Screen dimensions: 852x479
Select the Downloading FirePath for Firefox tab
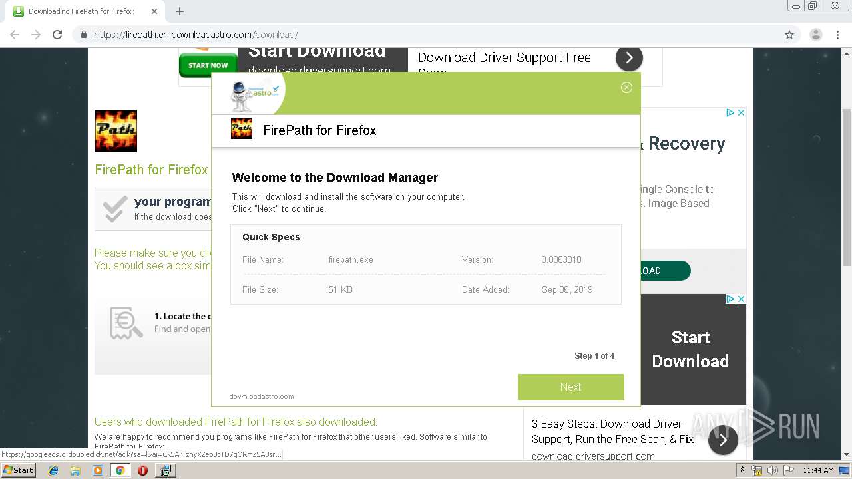click(81, 11)
